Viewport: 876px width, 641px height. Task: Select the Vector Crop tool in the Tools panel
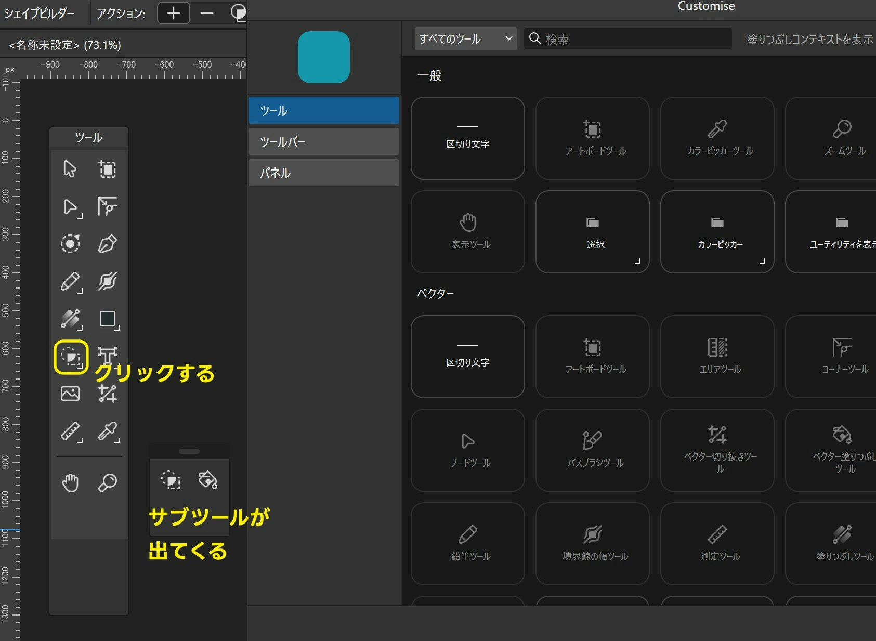(x=108, y=394)
